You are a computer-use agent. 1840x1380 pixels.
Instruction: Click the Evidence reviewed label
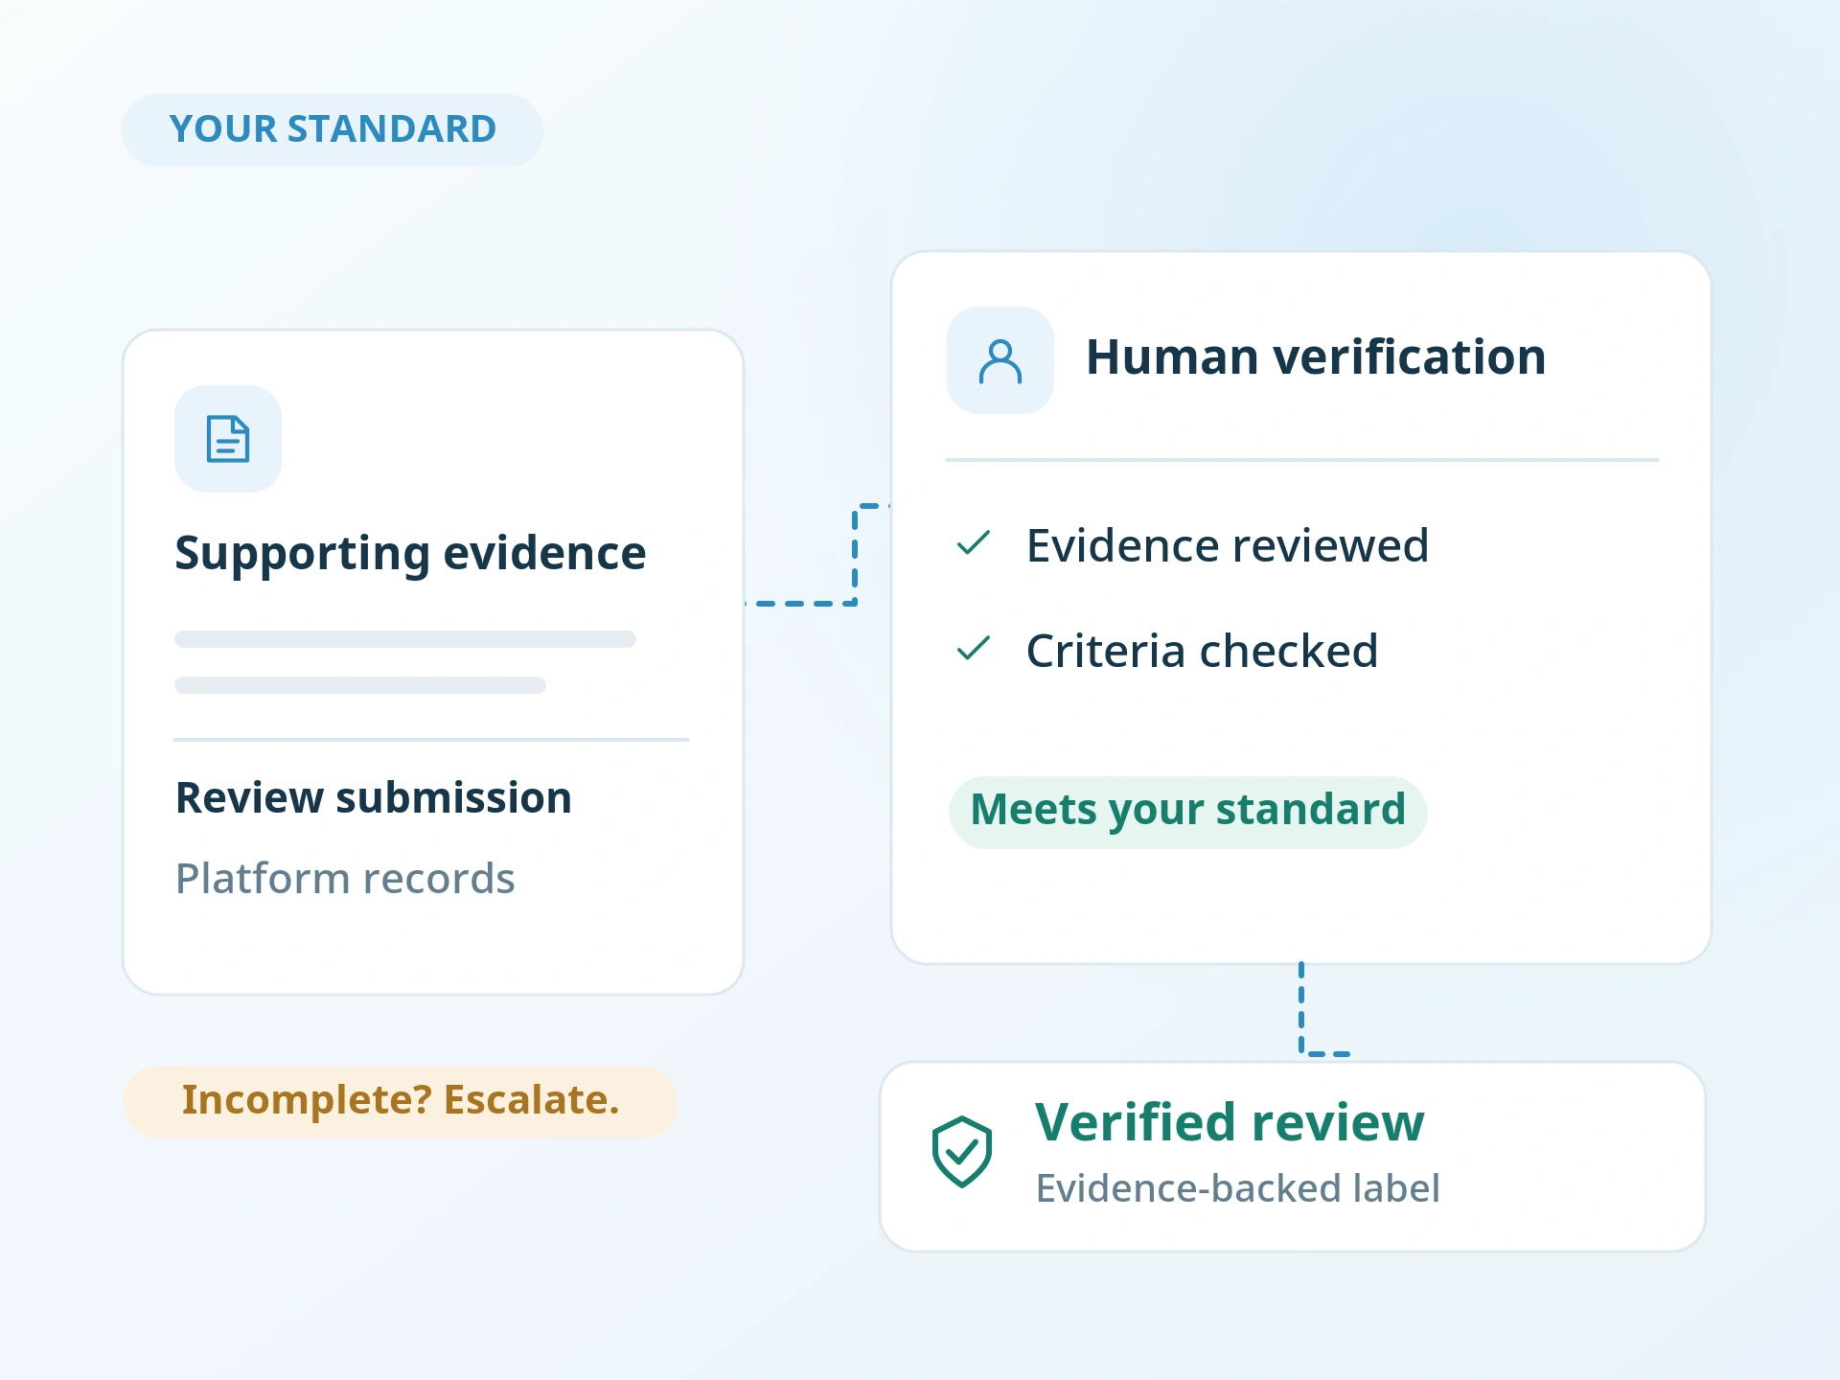pyautogui.click(x=1228, y=545)
